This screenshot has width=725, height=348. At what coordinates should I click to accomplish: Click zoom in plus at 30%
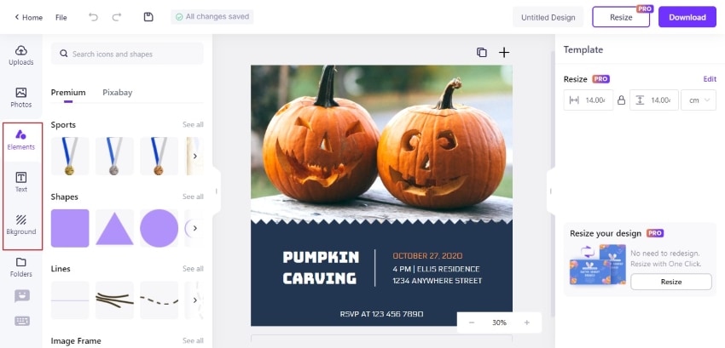[x=526, y=322]
